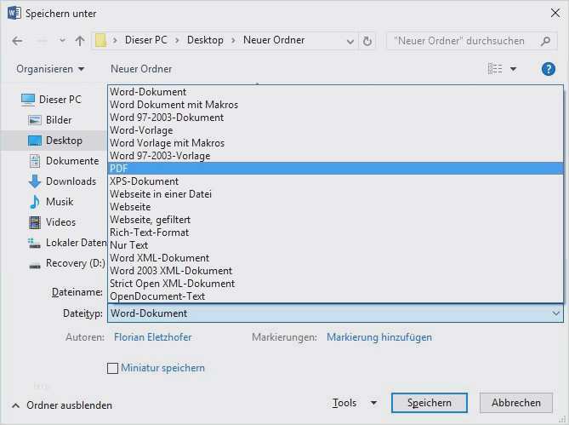Select Nur Text file type

coord(336,244)
